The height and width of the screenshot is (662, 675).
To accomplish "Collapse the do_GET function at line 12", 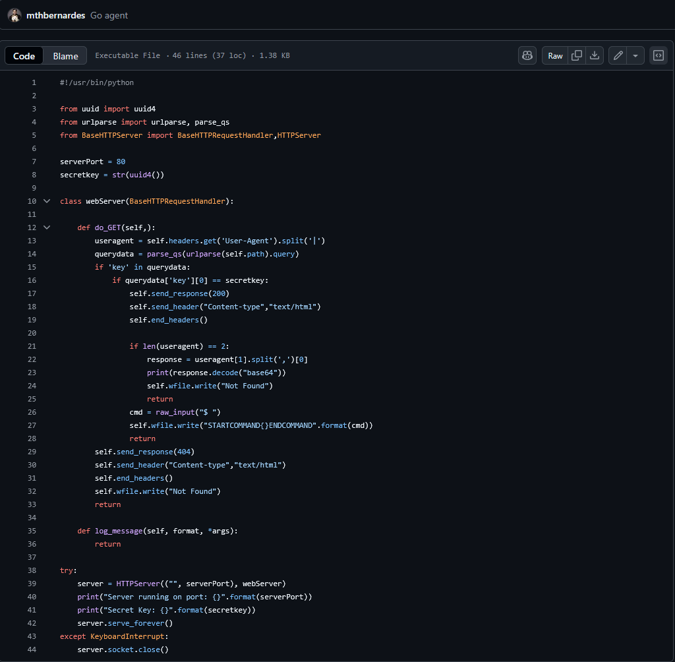I will tap(46, 227).
